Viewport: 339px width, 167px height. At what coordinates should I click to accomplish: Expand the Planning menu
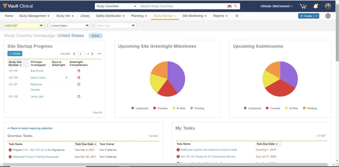coord(139,16)
